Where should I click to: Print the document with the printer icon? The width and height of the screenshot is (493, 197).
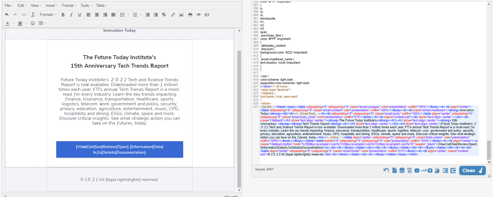click(x=190, y=15)
